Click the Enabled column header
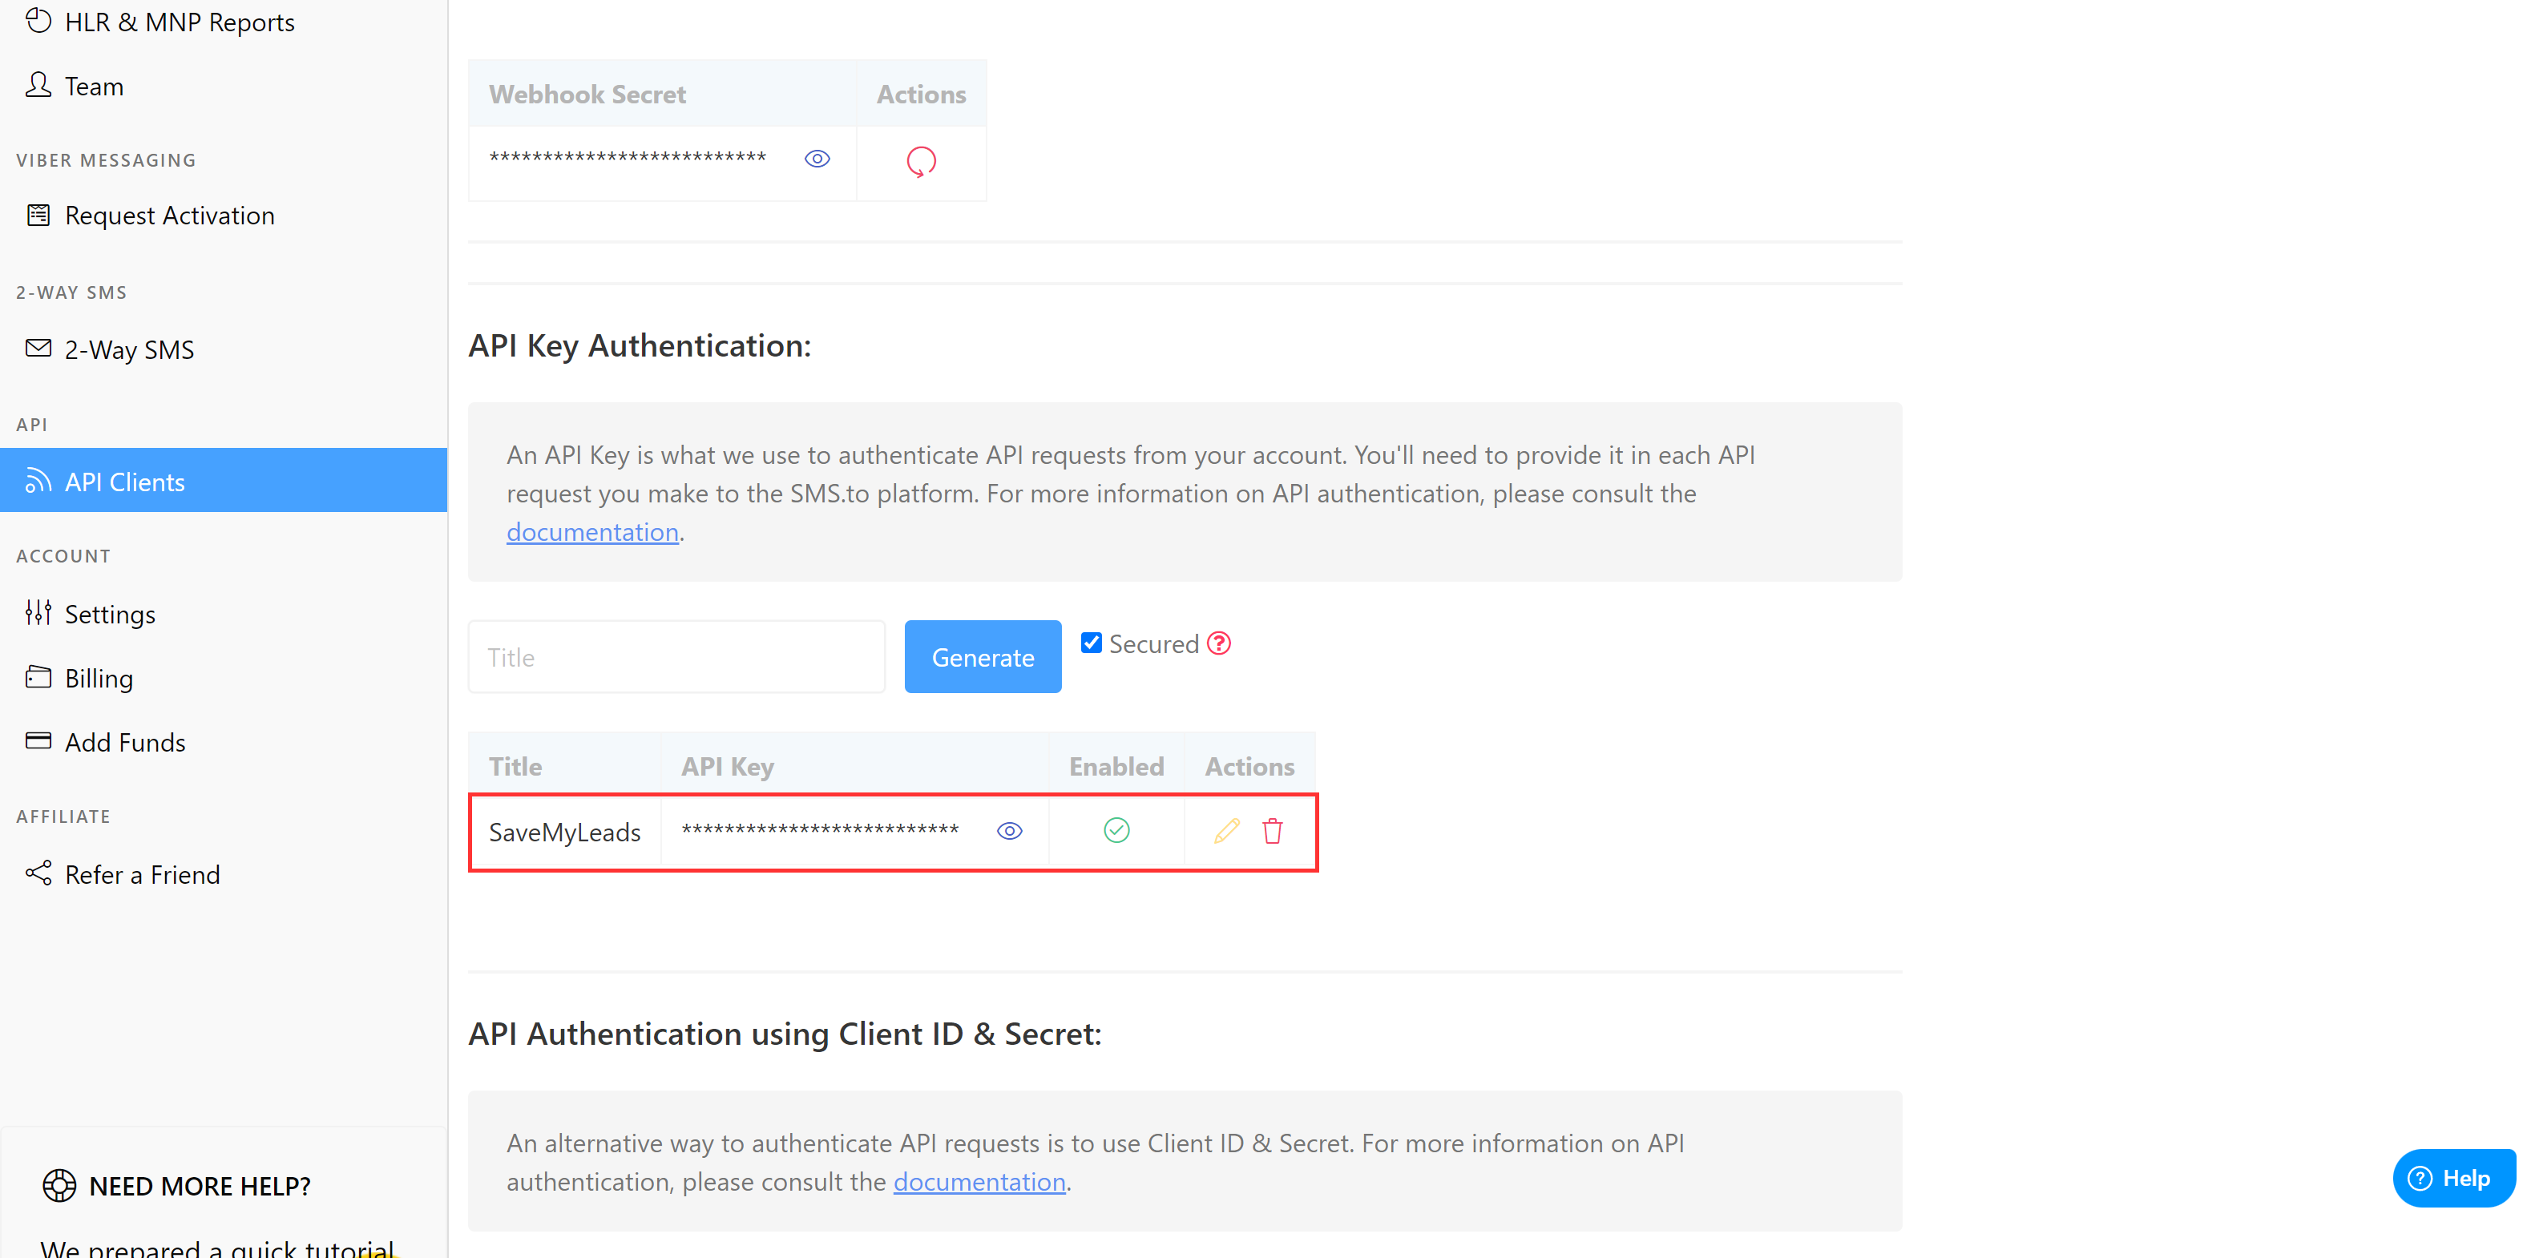This screenshot has width=2535, height=1258. click(x=1116, y=766)
